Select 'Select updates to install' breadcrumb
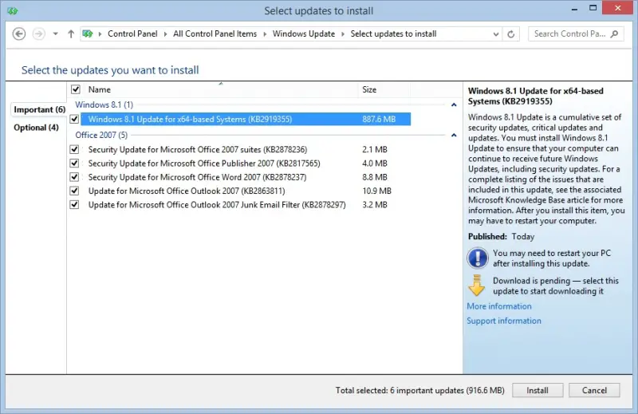The width and height of the screenshot is (638, 414). [393, 34]
